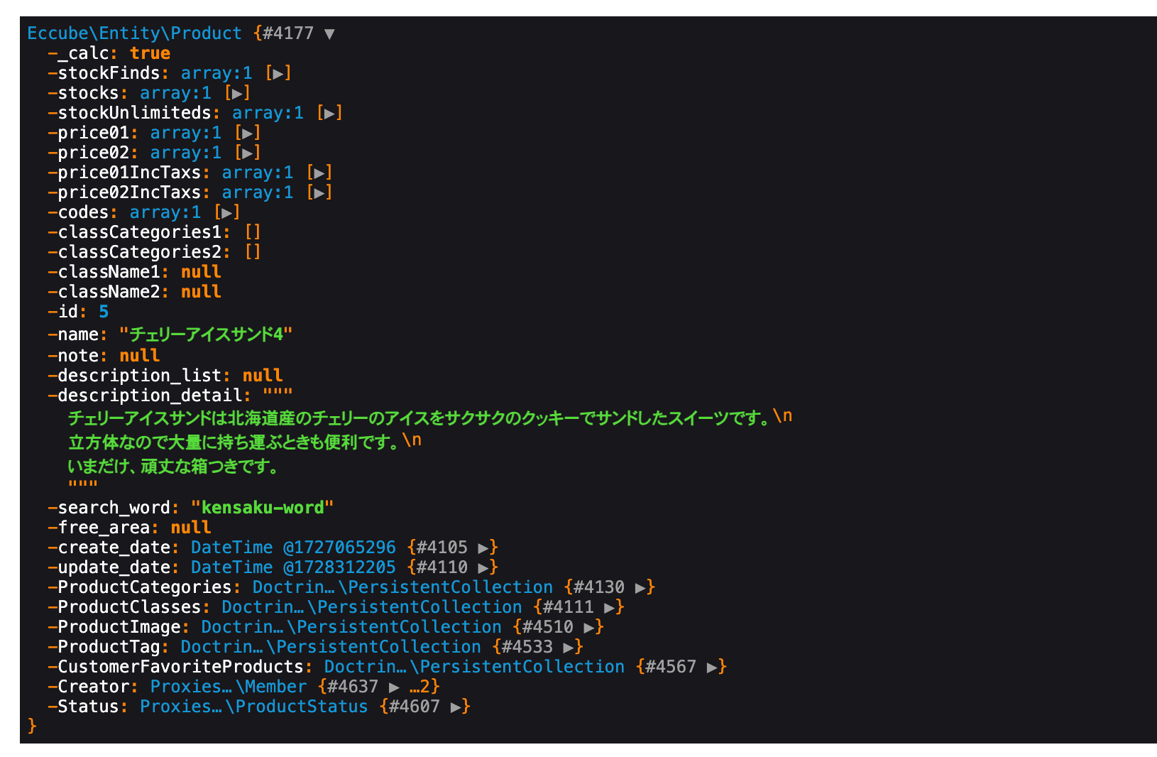Click the description line いまだけ、頑丈な箱つきです。

pyautogui.click(x=173, y=467)
